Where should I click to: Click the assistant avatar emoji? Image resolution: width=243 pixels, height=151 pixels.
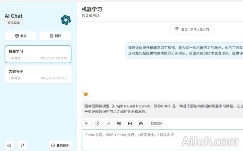[86, 94]
